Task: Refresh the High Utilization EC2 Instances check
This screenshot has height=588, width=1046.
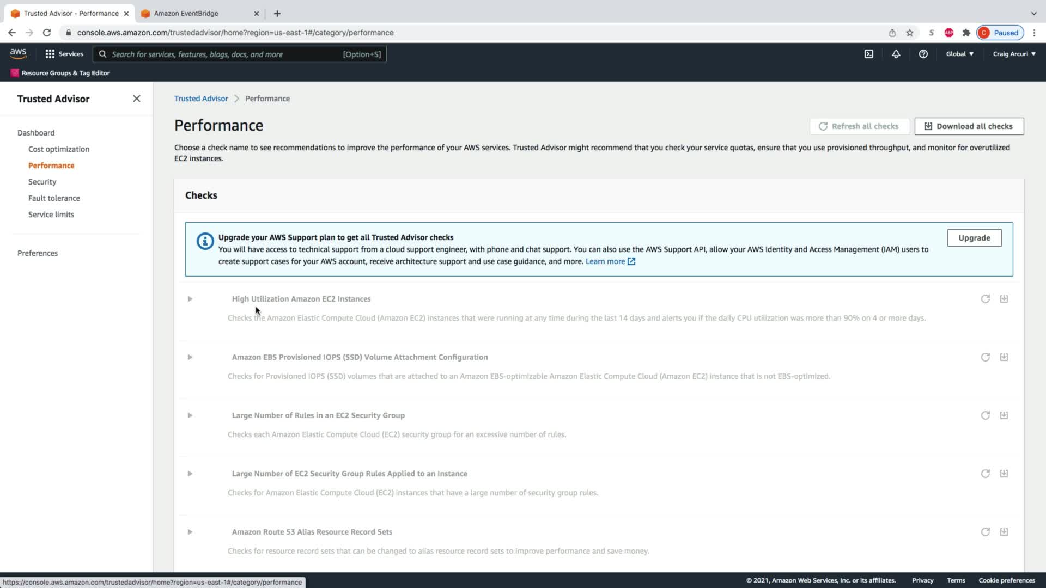Action: [x=985, y=299]
